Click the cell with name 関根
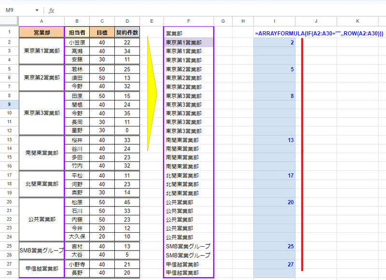 point(77,105)
